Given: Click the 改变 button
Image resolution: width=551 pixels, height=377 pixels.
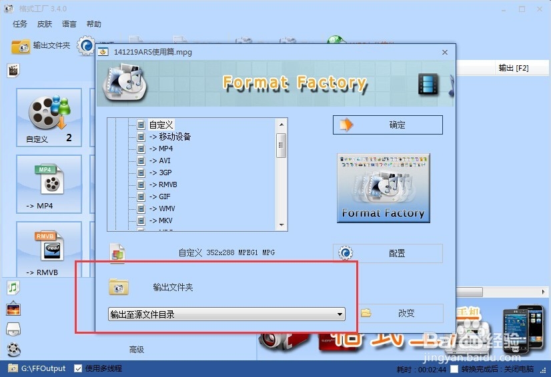Looking at the screenshot, I should (401, 313).
